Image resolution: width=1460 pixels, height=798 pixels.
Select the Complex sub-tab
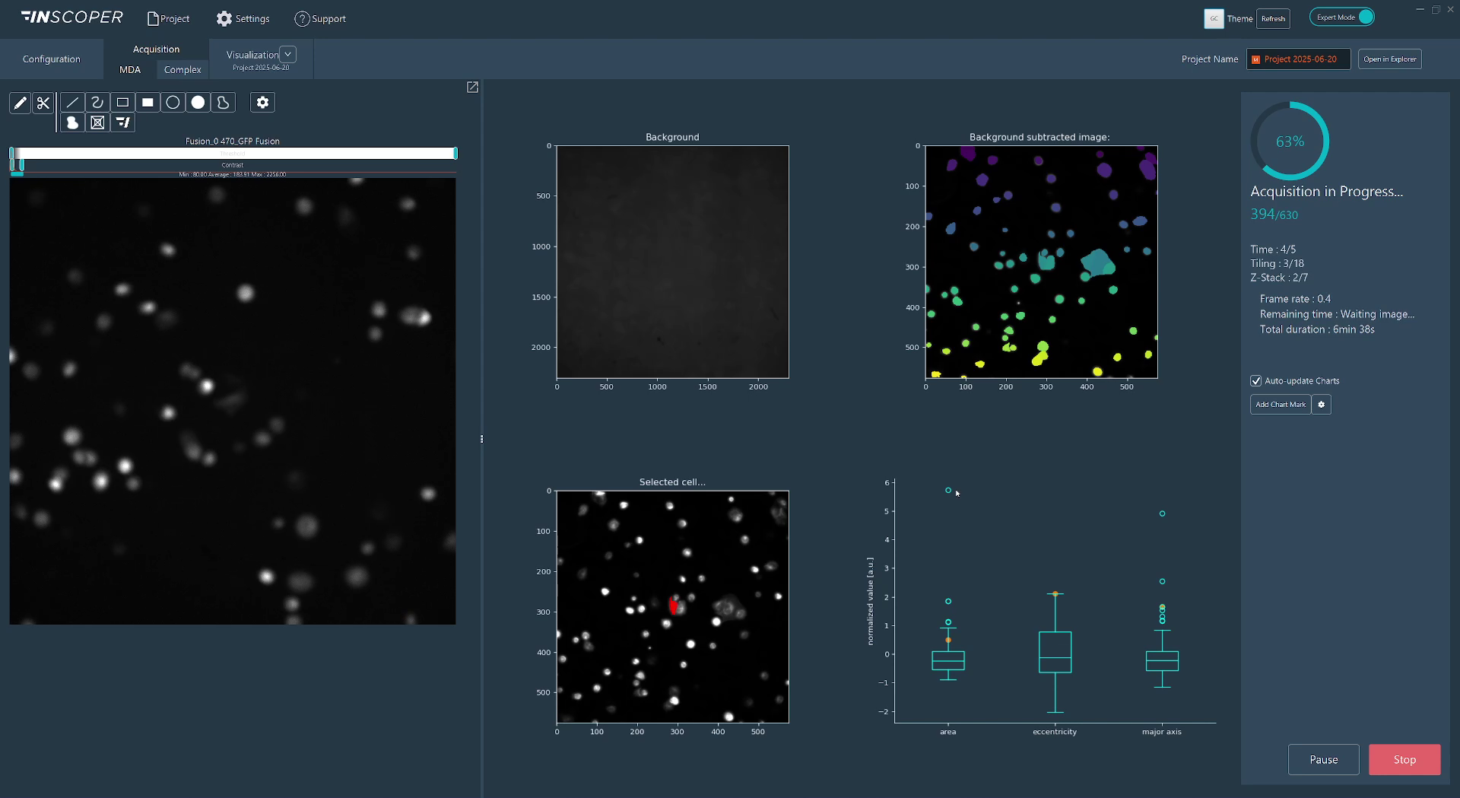point(182,70)
